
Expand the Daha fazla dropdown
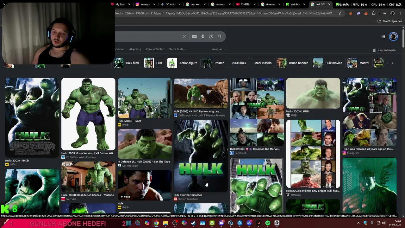pyautogui.click(x=178, y=49)
